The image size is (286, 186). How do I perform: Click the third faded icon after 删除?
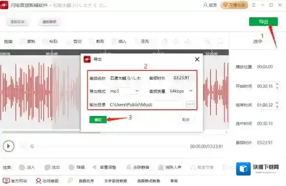click(187, 42)
